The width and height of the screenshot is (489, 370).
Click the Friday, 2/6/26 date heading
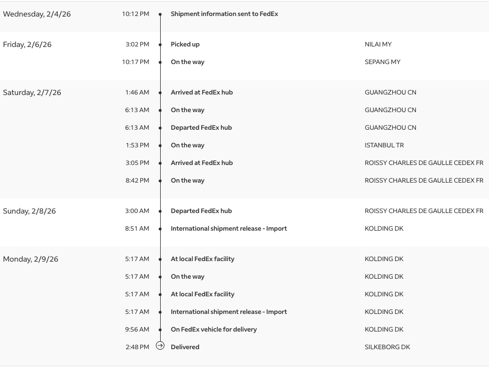coord(27,45)
